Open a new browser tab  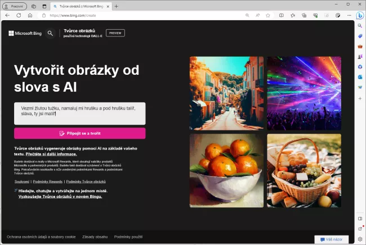coord(117,6)
